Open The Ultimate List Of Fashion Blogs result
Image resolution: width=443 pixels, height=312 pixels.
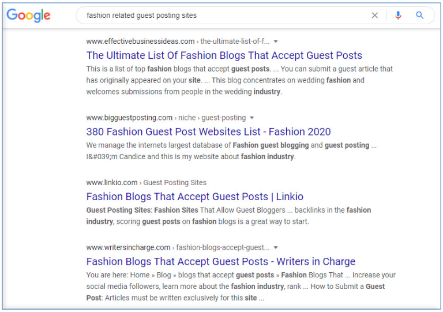[x=224, y=55]
